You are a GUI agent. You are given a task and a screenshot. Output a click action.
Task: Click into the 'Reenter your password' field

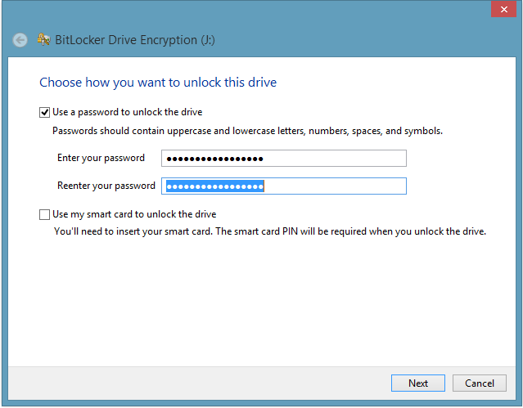pyautogui.click(x=284, y=186)
